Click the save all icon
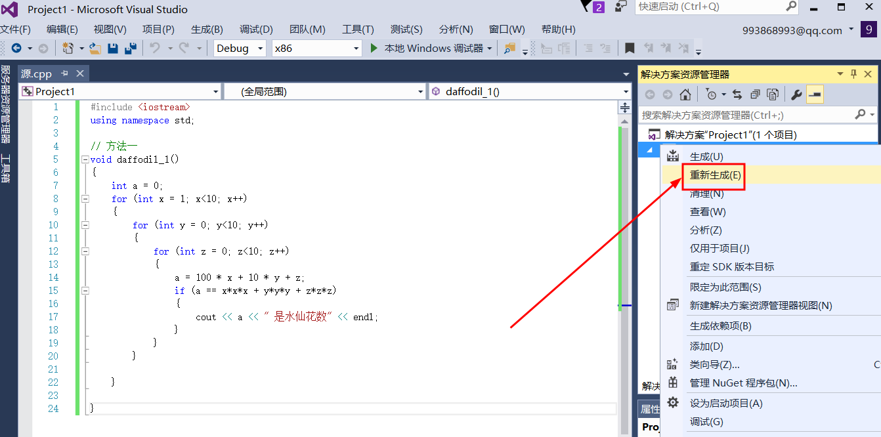This screenshot has width=881, height=437. [130, 48]
